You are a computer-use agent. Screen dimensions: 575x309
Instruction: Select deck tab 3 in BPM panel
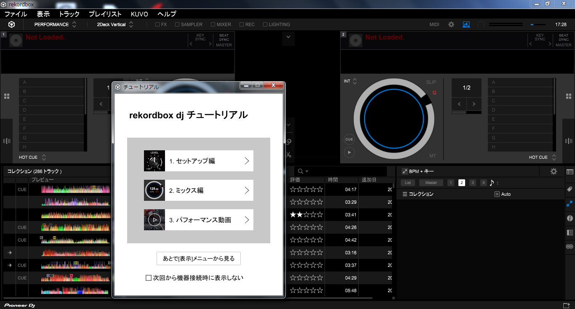(x=473, y=183)
